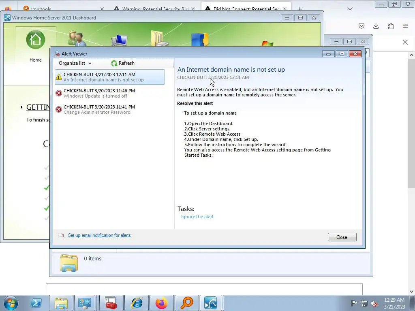Open Computers and Backup icon in Dashboard
This screenshot has height=311, width=415.
(x=120, y=40)
